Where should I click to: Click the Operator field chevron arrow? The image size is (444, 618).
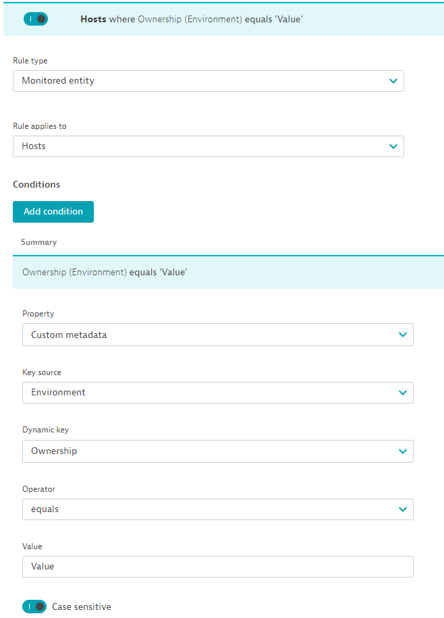(x=403, y=509)
